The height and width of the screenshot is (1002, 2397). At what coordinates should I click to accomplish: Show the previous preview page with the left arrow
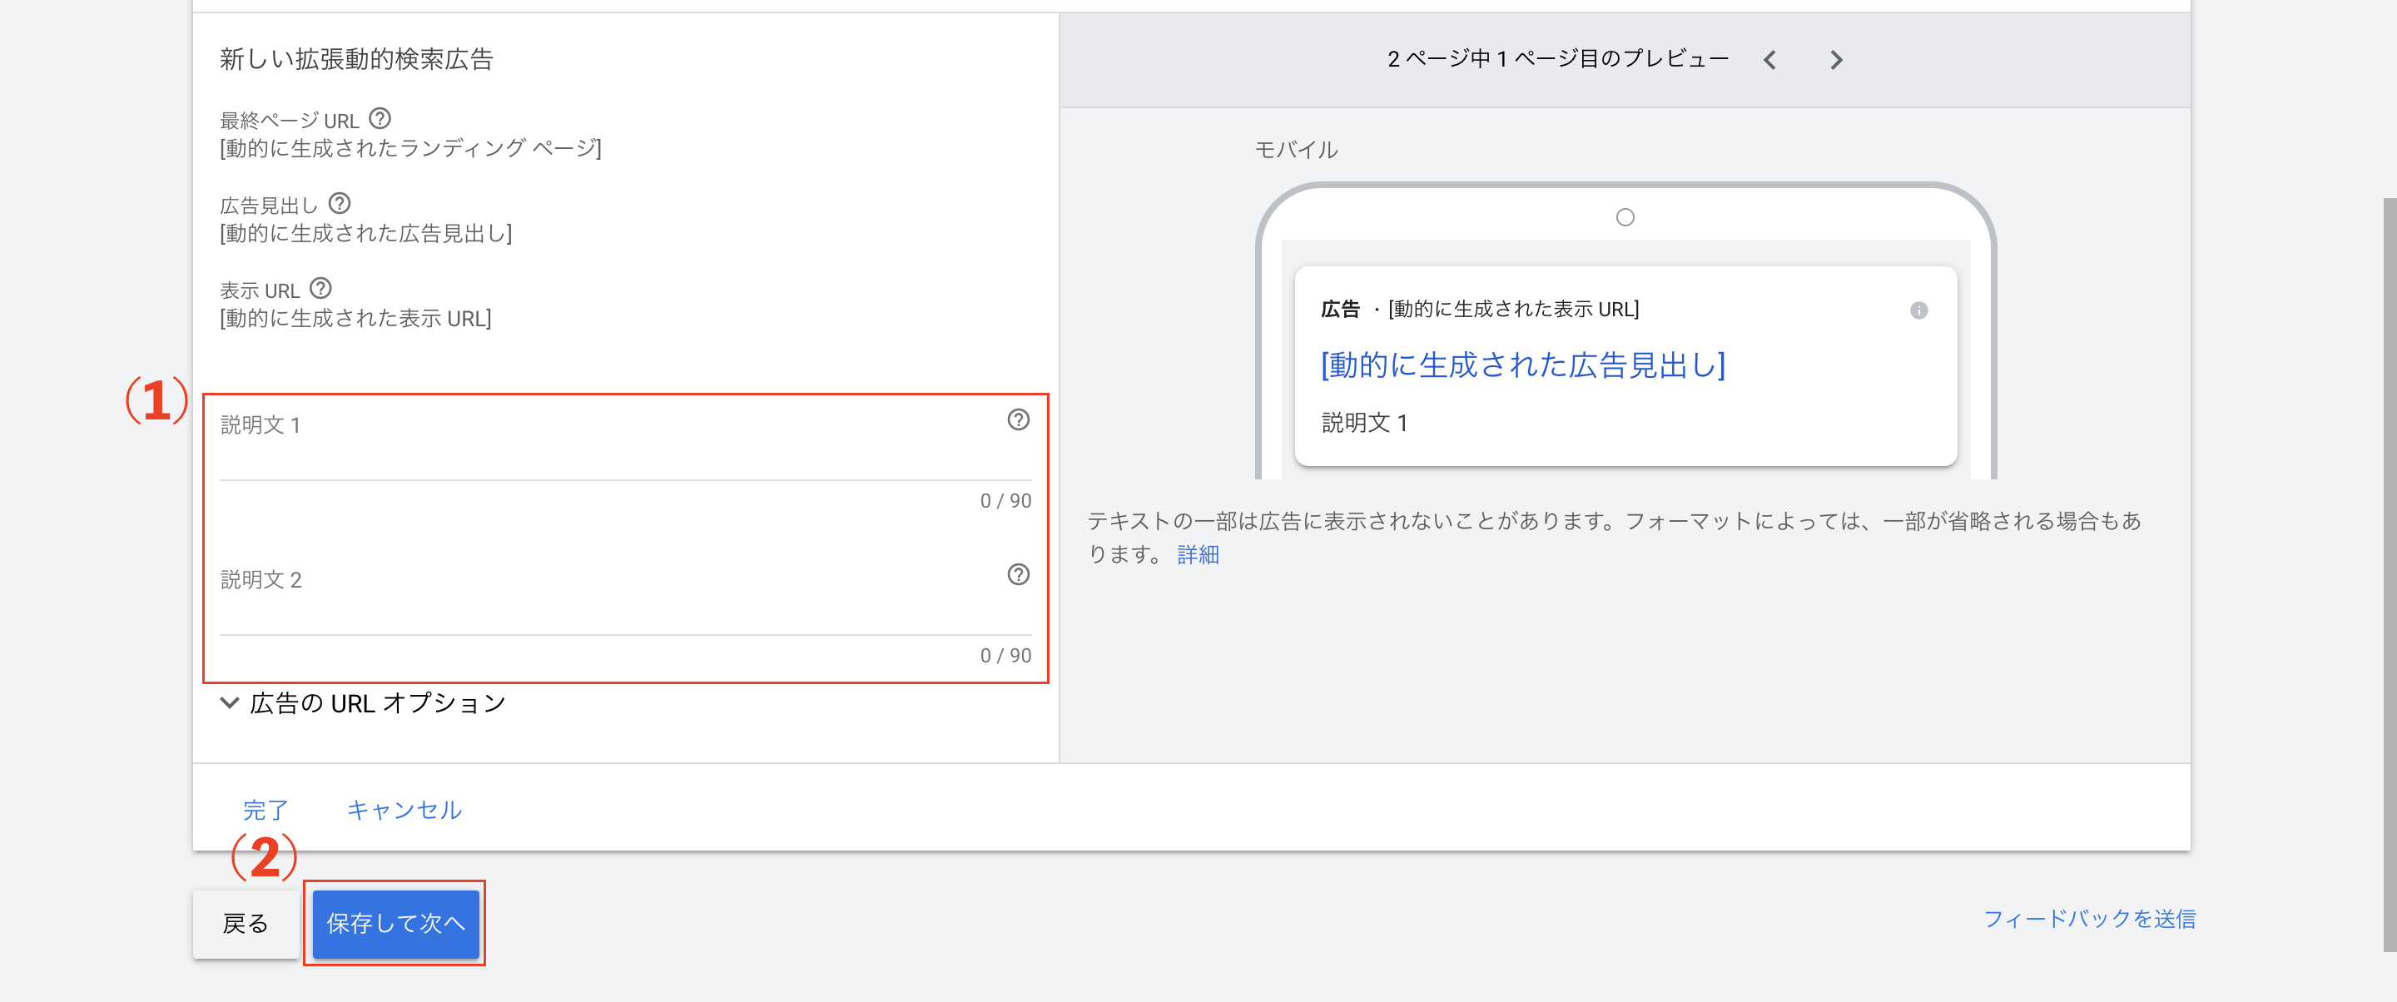[1771, 58]
